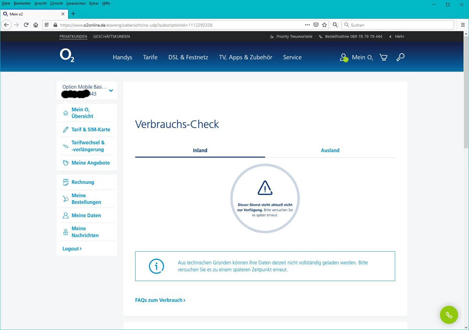Go to browser home page
The height and width of the screenshot is (330, 469).
[x=36, y=25]
